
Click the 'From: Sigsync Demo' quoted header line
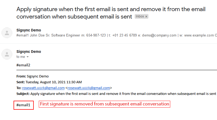tap(32, 76)
